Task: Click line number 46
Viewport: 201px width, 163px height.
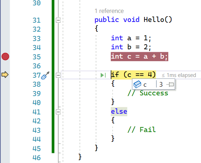Action: click(37, 158)
